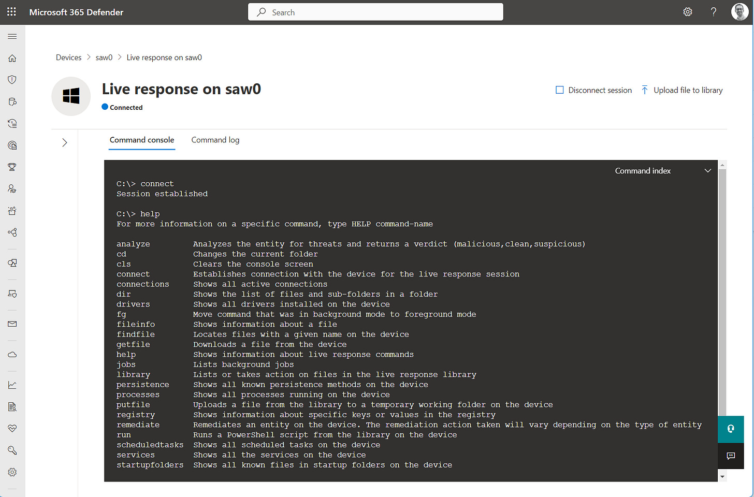754x497 pixels.
Task: Click the Windows logo device icon
Action: (71, 96)
